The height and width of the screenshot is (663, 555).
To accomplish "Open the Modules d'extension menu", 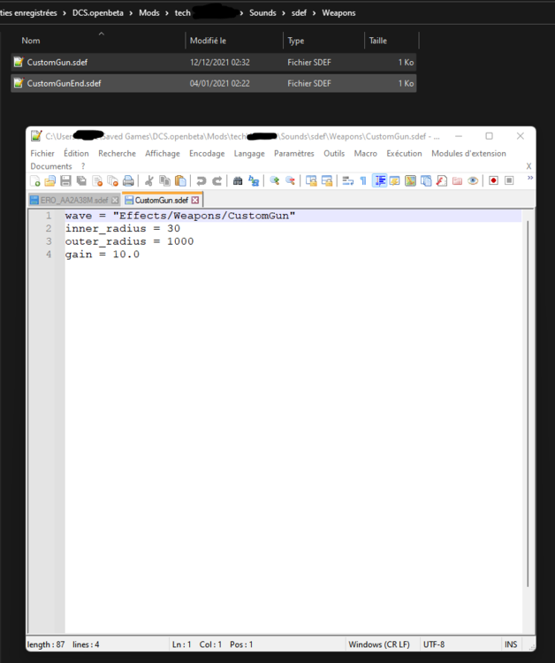I will click(x=468, y=154).
